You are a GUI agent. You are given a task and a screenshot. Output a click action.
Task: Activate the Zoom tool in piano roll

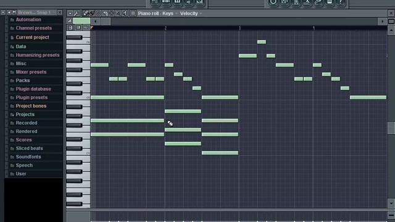click(118, 14)
